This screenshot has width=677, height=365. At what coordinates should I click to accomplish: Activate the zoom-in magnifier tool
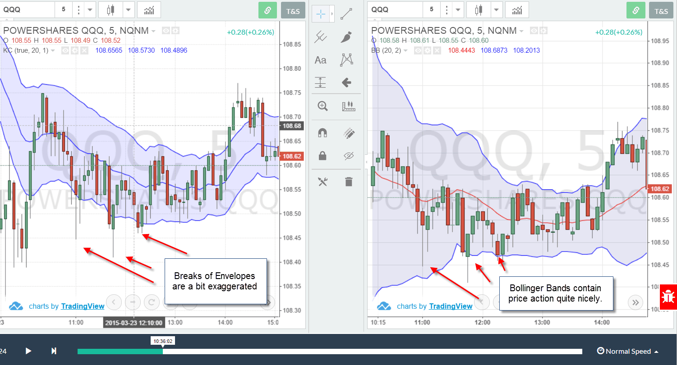tap(322, 106)
